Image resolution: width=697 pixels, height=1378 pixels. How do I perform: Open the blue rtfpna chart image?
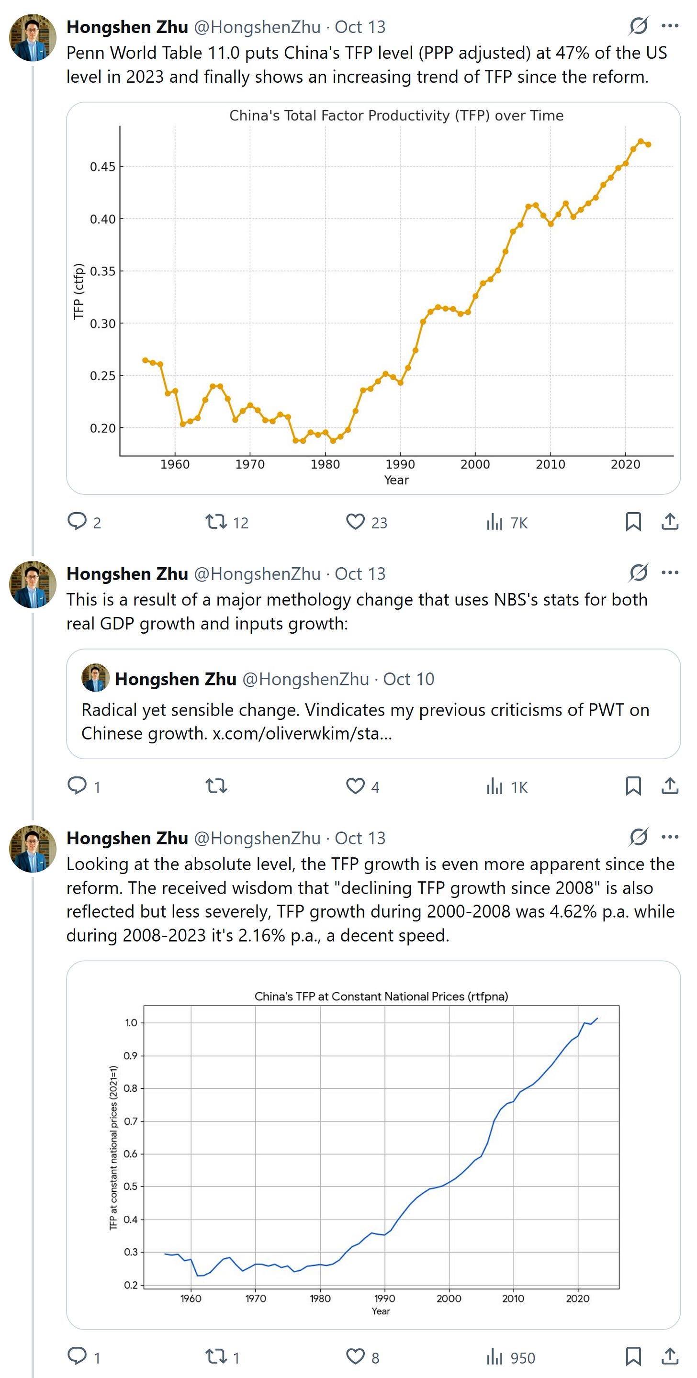coord(373,1145)
